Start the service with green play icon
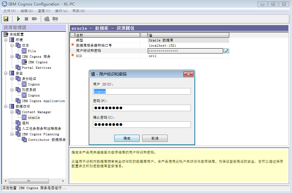This screenshot has height=193, width=292. click(x=18, y=19)
